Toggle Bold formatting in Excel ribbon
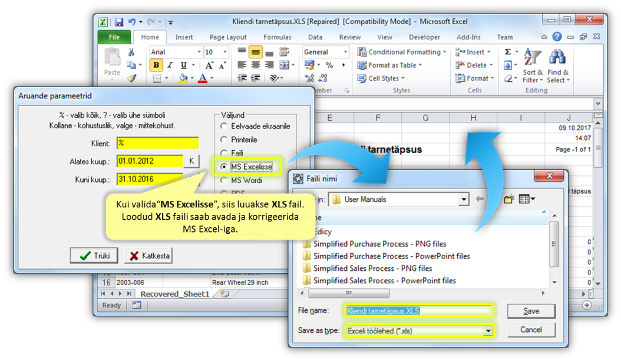This screenshot has width=621, height=361. click(x=157, y=65)
